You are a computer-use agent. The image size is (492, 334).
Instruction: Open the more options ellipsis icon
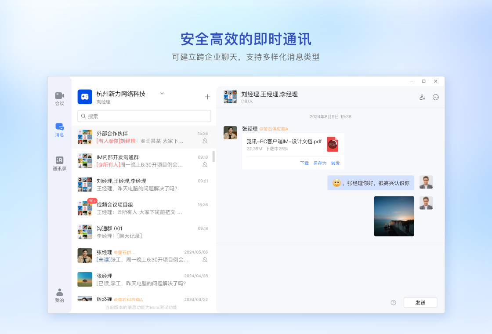[435, 97]
